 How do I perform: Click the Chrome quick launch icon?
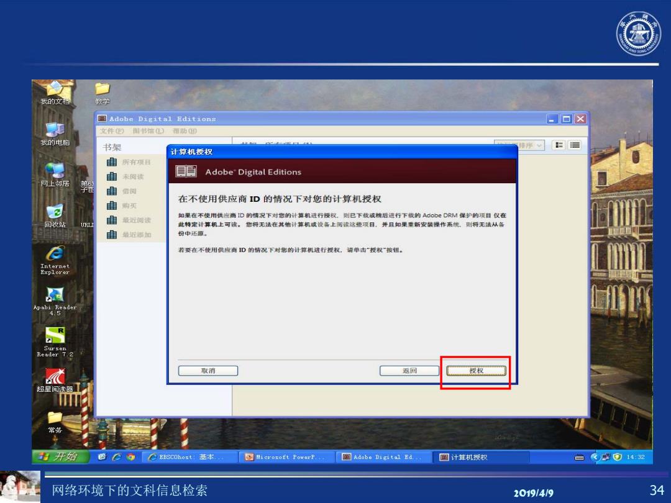click(130, 457)
